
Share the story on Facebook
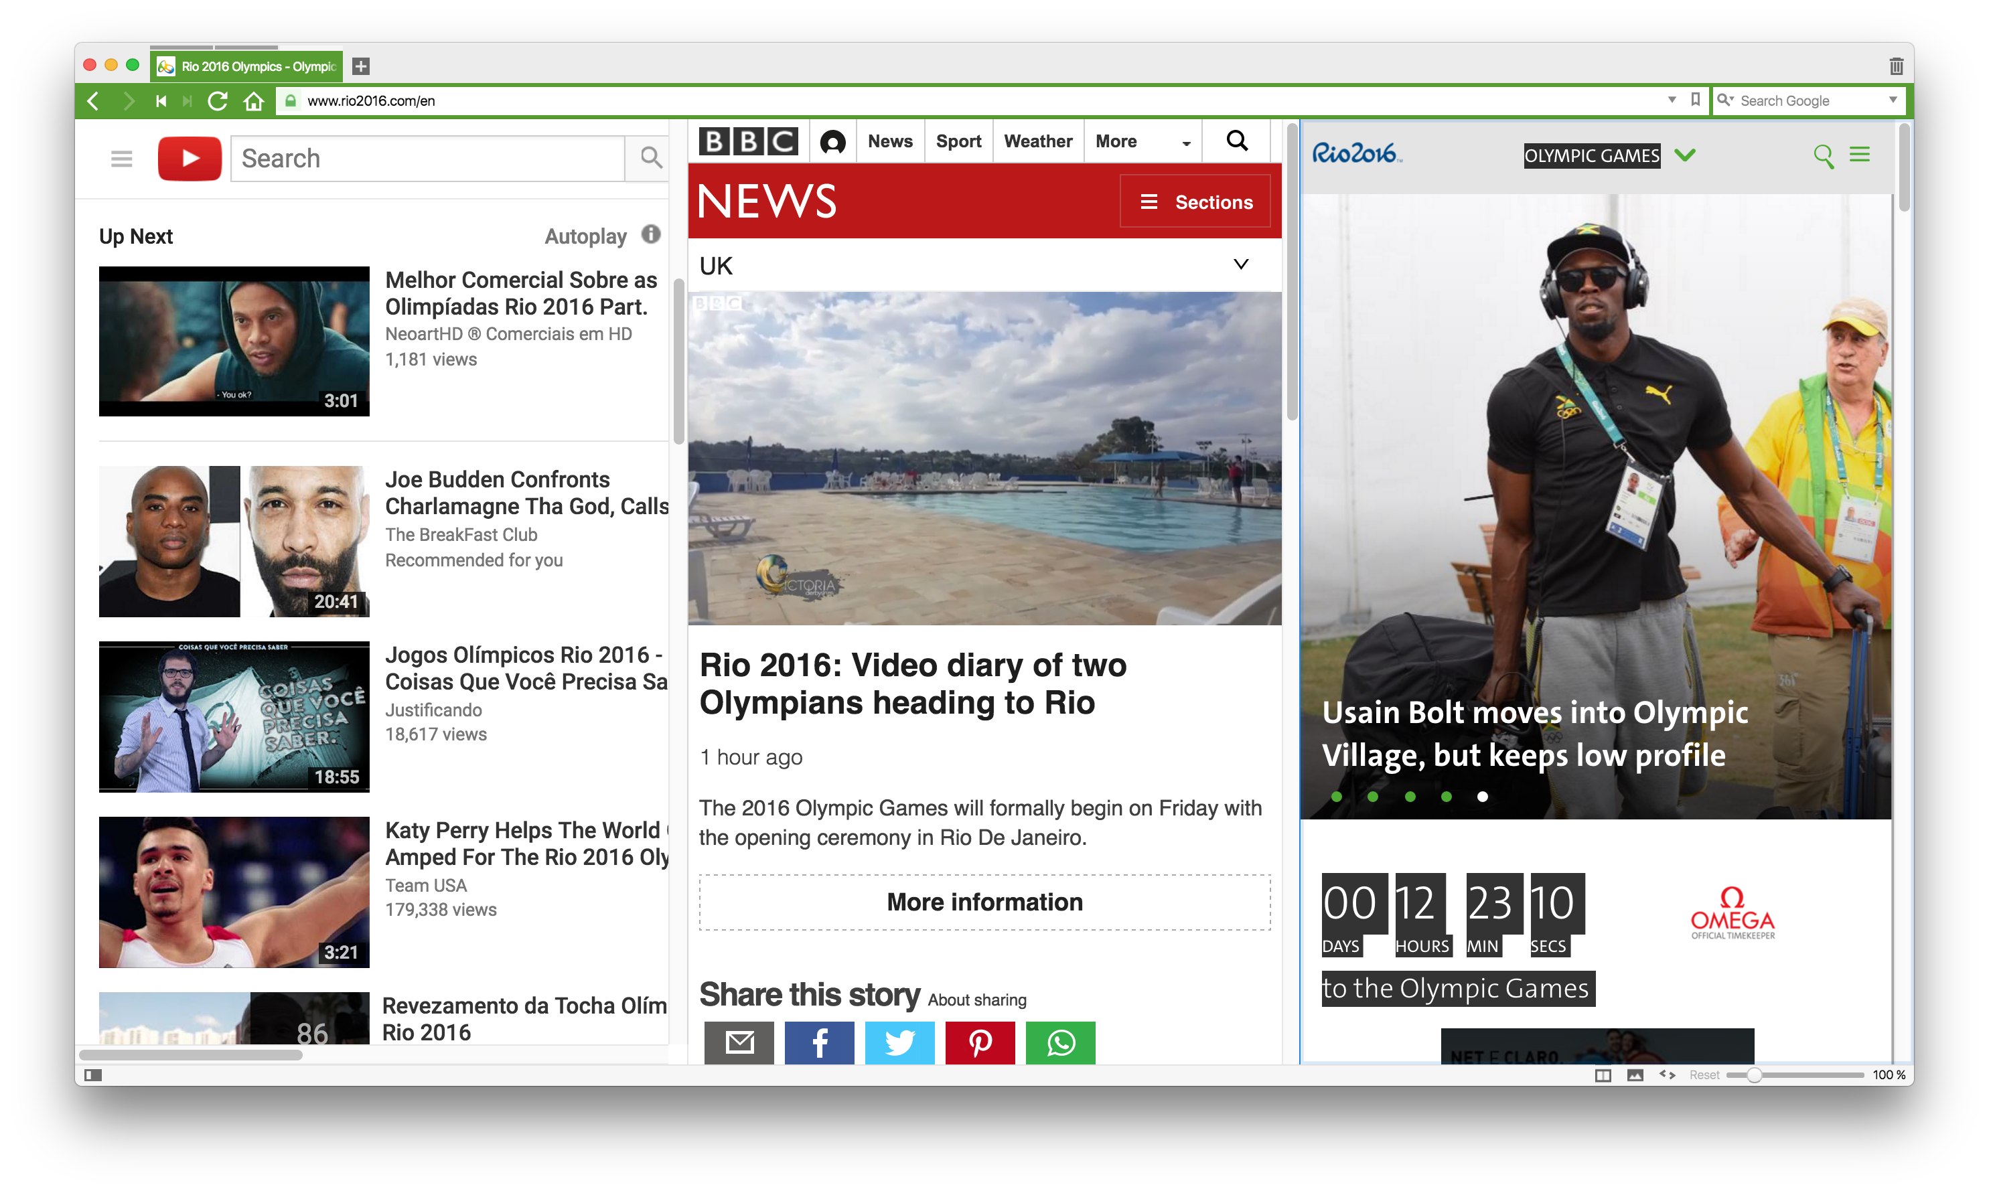click(x=819, y=1042)
